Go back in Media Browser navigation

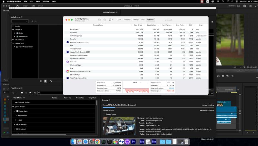tap(33, 21)
